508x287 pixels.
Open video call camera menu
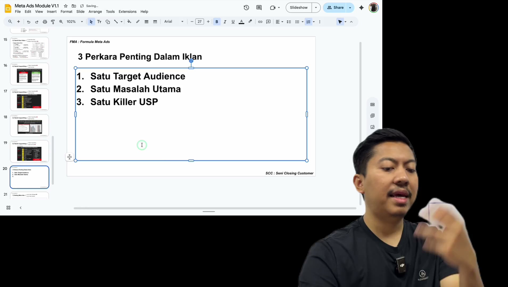point(275,8)
